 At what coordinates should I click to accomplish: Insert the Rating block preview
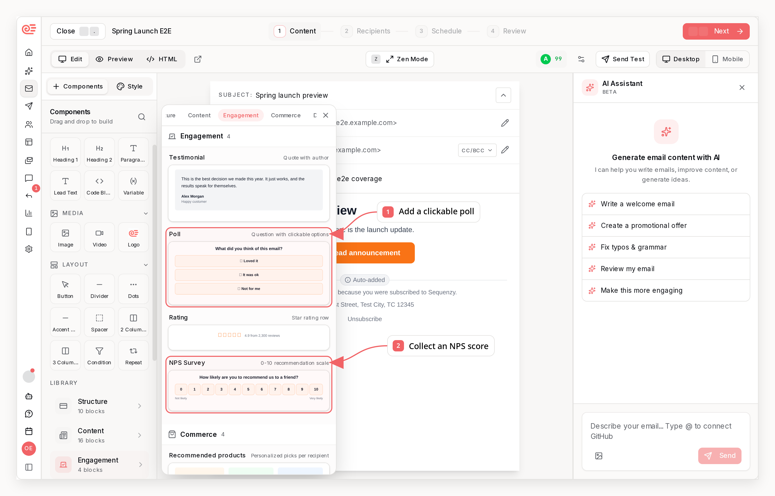click(x=249, y=337)
